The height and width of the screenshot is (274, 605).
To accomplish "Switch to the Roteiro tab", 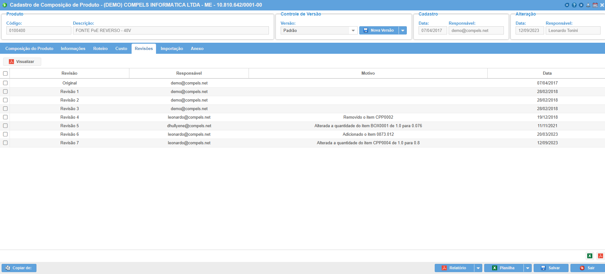I will pyautogui.click(x=101, y=49).
